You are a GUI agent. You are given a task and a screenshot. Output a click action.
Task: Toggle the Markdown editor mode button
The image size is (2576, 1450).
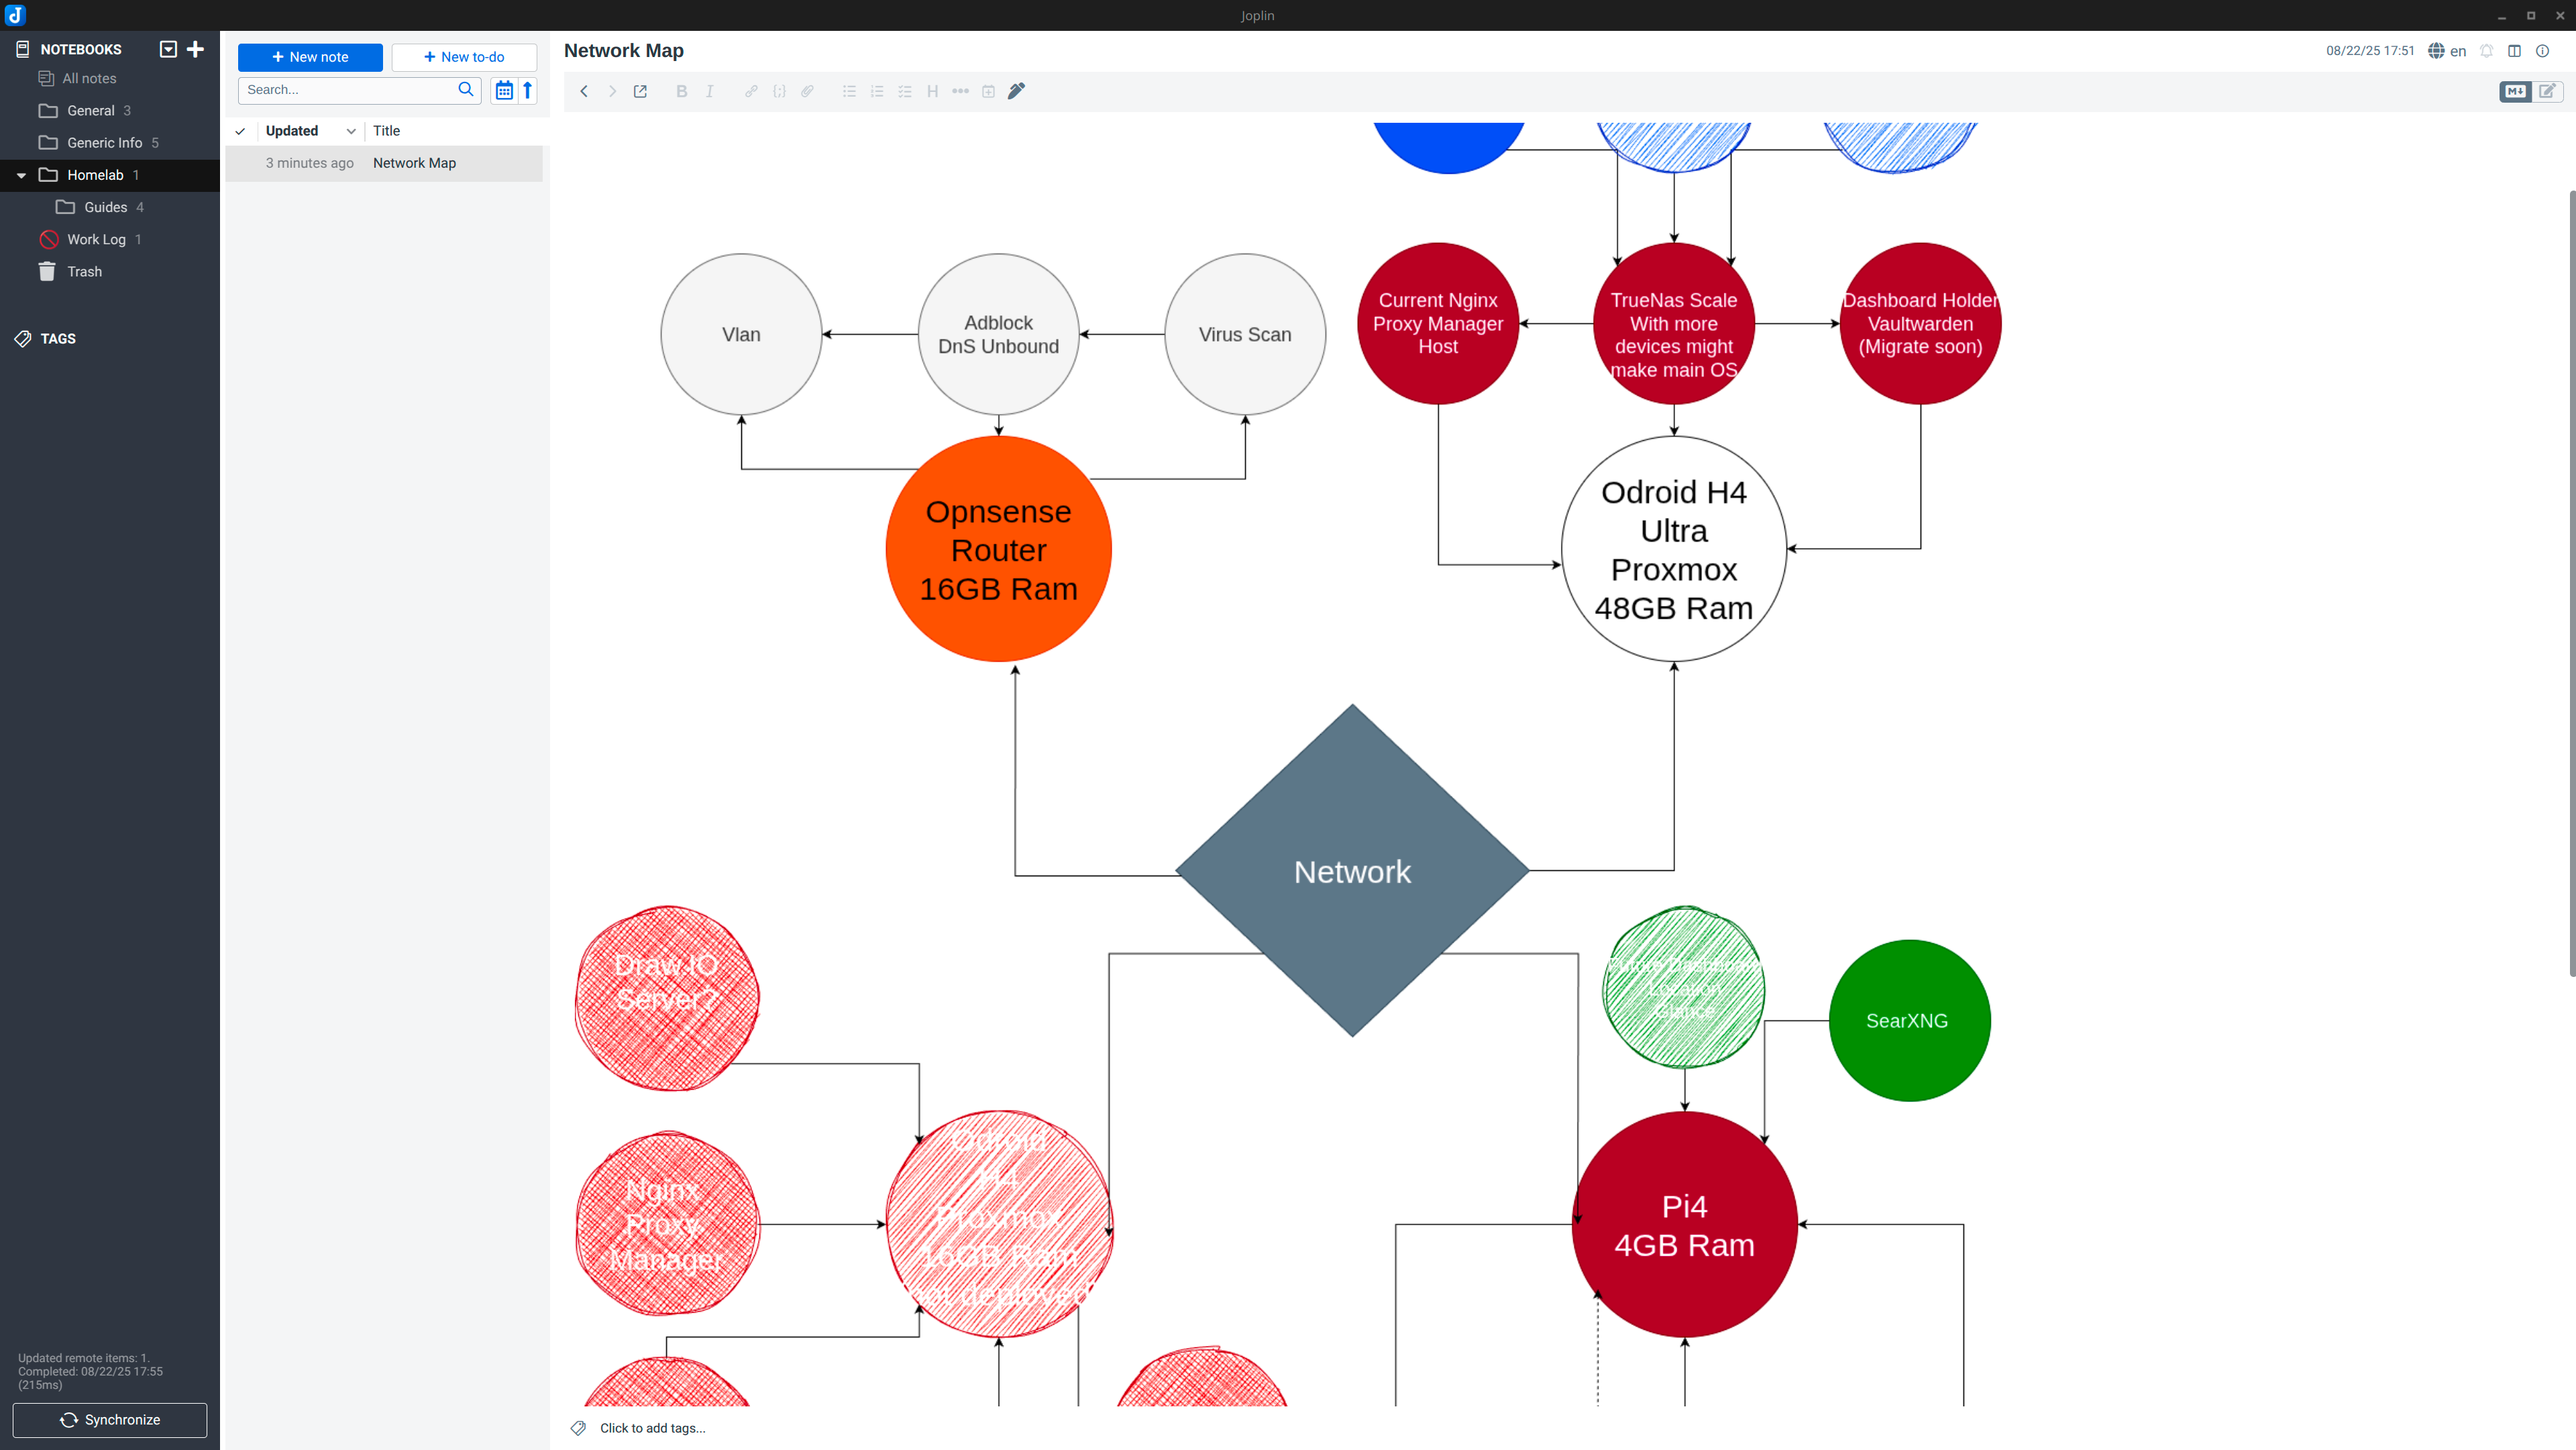click(x=2514, y=91)
